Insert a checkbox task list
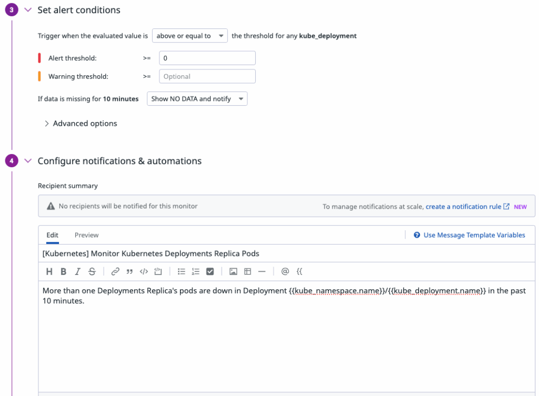 [210, 272]
